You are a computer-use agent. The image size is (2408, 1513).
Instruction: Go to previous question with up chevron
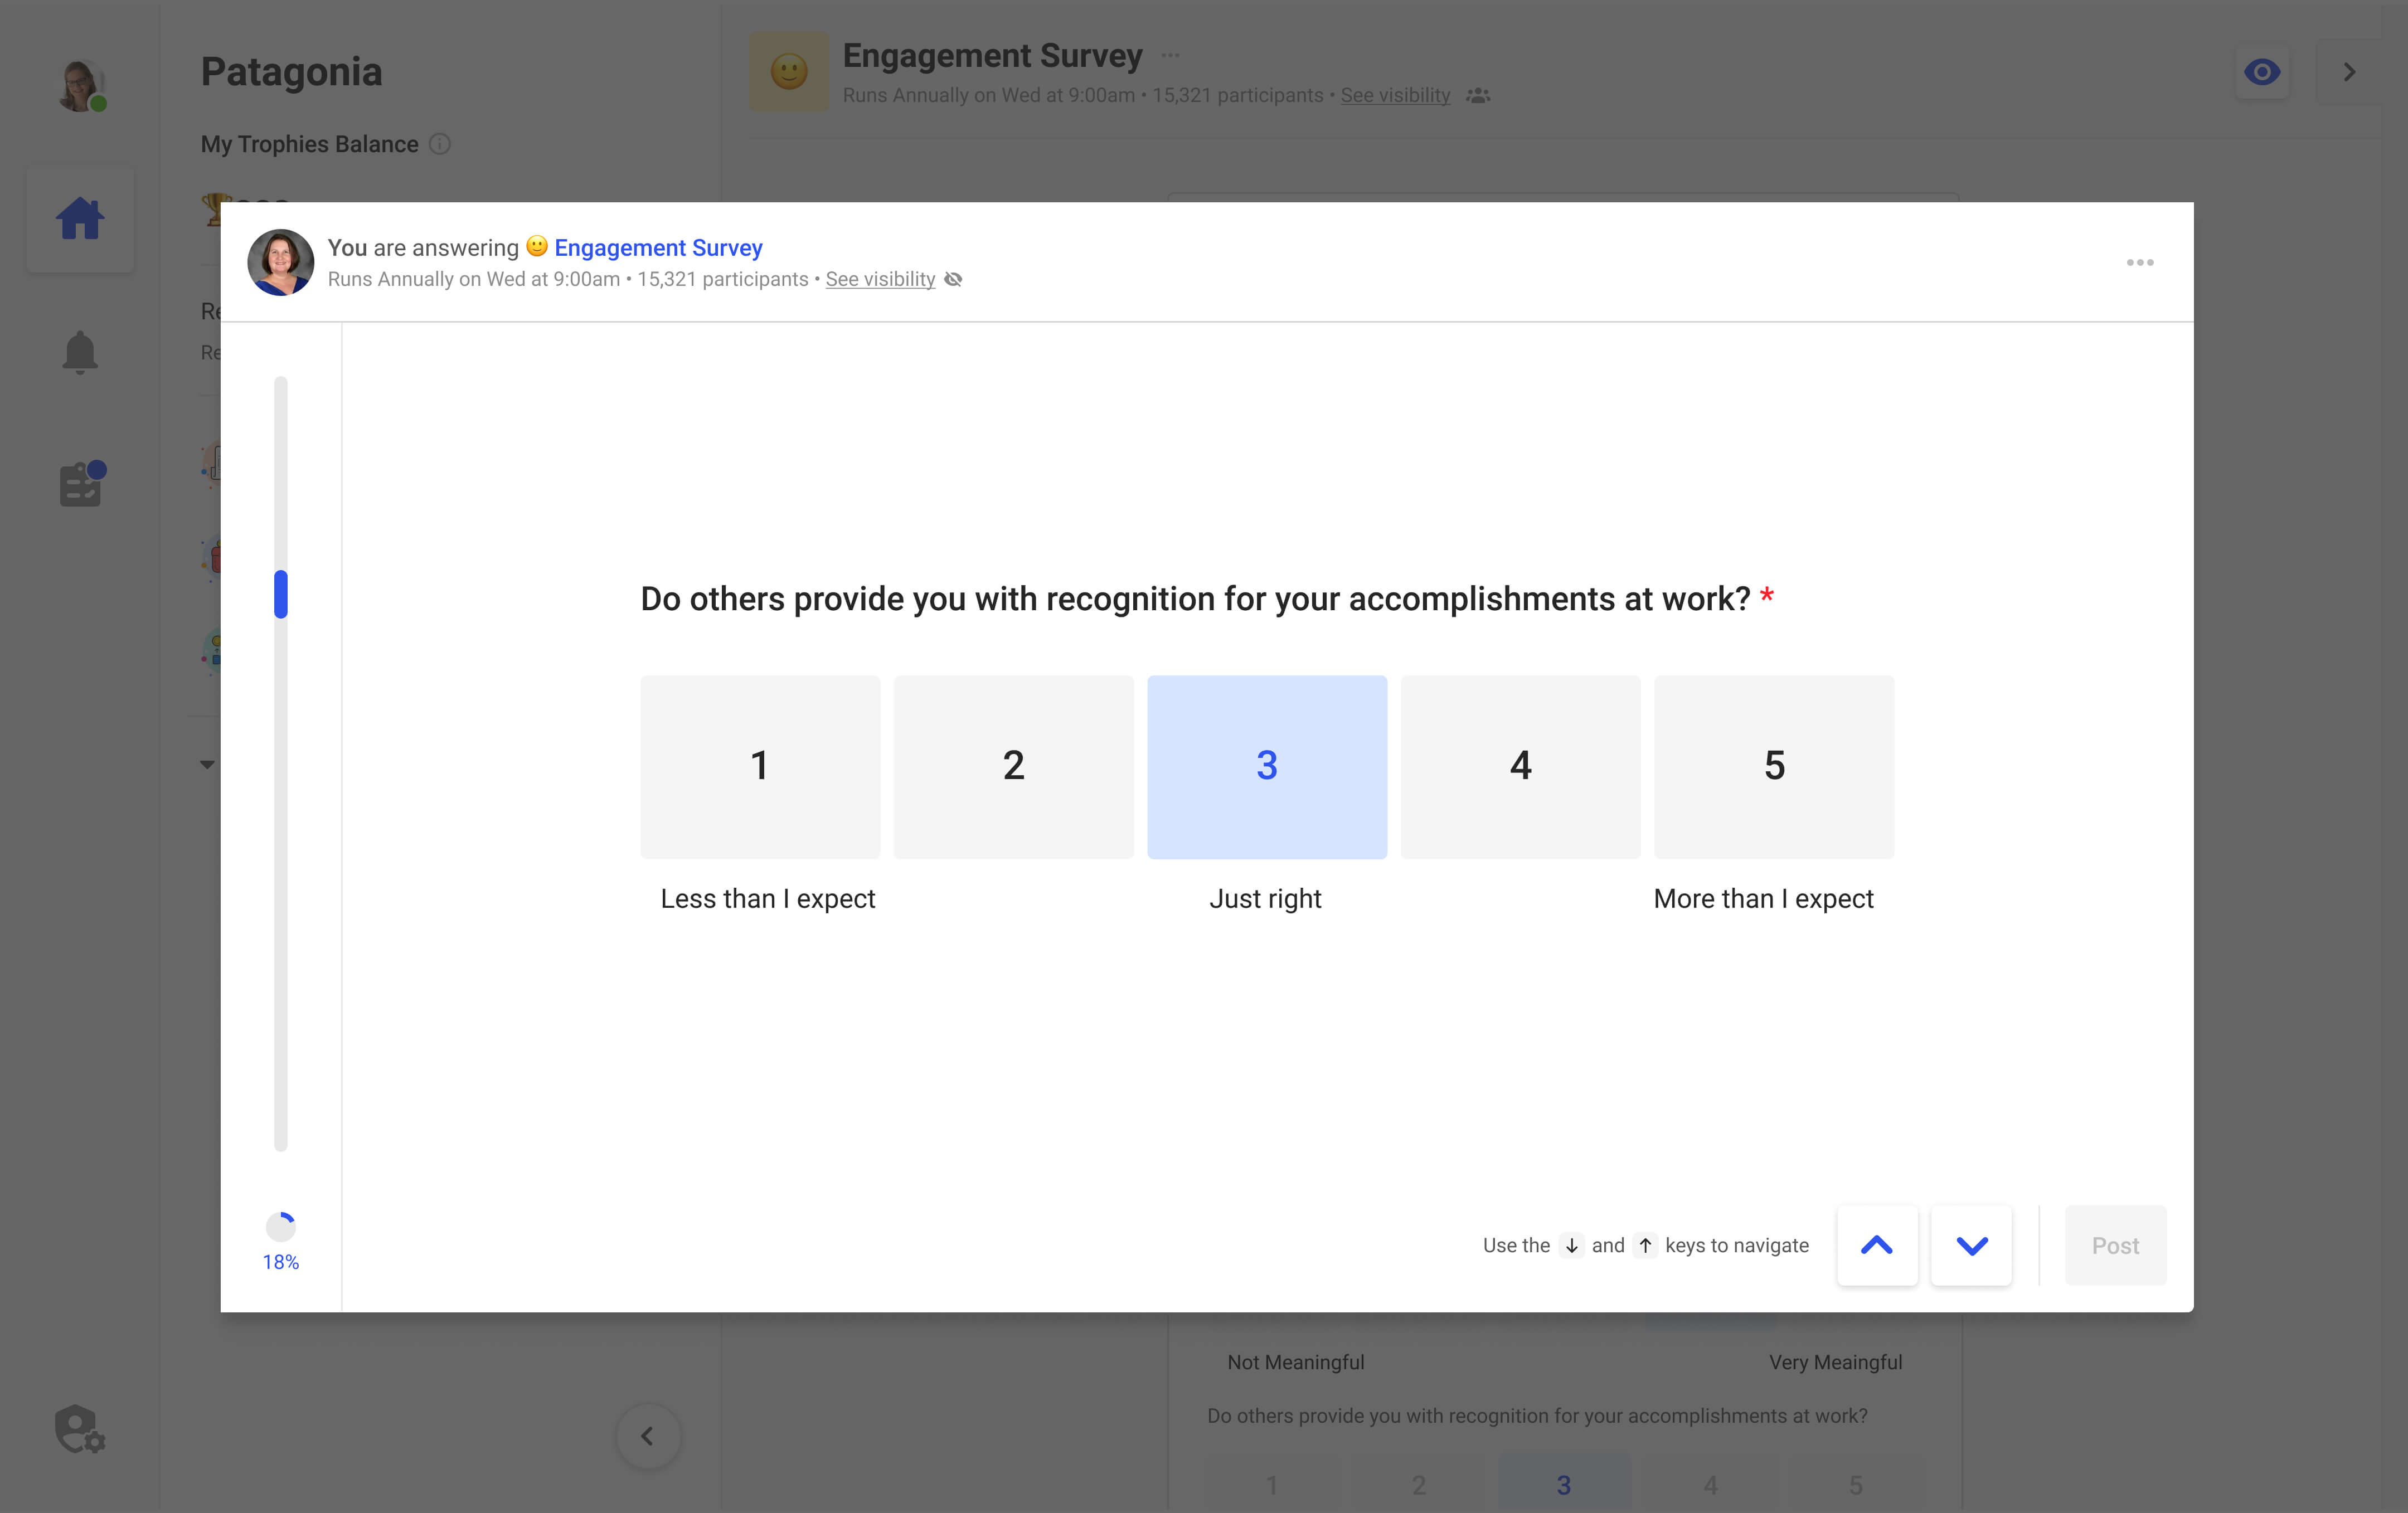[1877, 1245]
